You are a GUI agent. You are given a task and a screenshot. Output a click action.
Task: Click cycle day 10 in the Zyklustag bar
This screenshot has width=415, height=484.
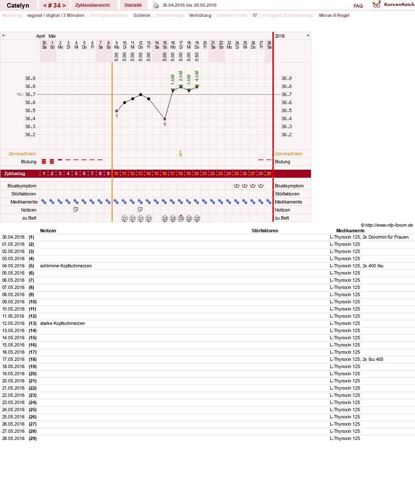point(116,174)
